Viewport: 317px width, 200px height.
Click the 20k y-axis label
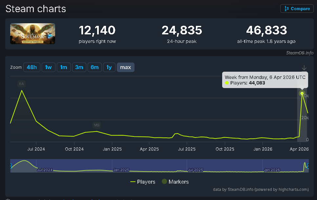(305, 118)
